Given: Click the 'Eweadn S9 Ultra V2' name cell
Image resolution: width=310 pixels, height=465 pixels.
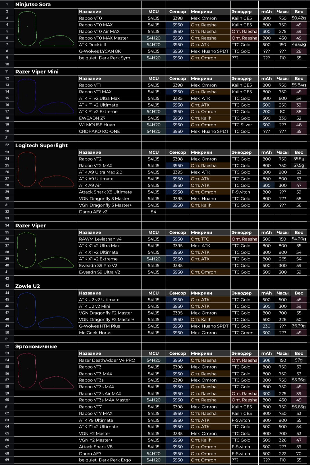Looking at the screenshot, I should (x=110, y=272).
